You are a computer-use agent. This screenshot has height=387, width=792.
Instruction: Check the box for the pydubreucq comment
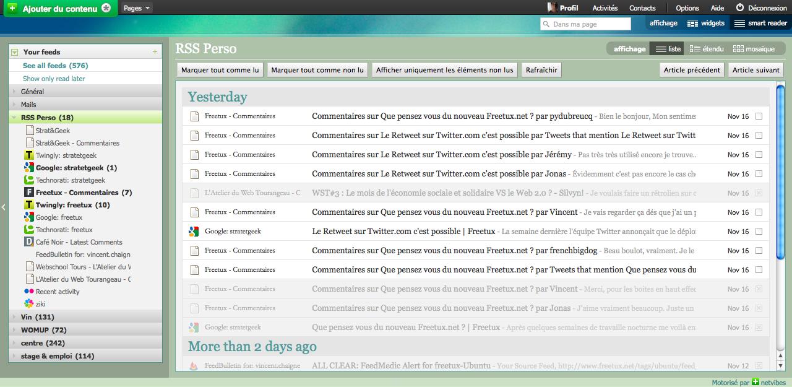(759, 116)
